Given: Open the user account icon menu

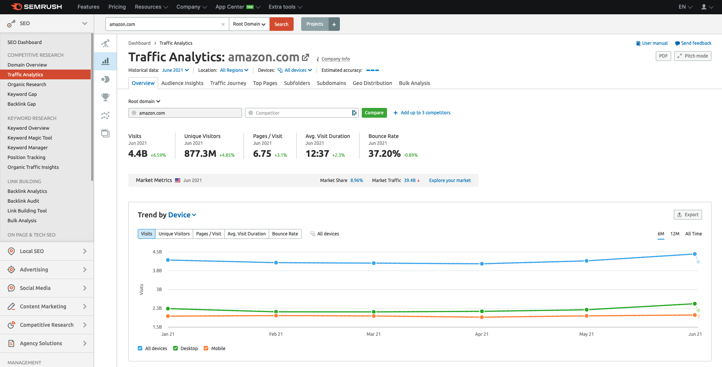Looking at the screenshot, I should [x=707, y=7].
